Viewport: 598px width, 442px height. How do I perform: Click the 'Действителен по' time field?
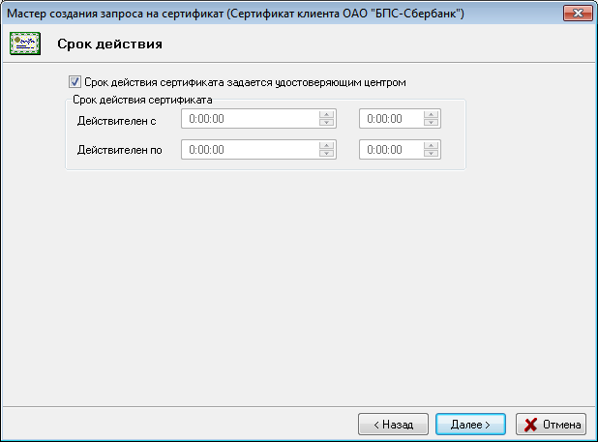[392, 150]
